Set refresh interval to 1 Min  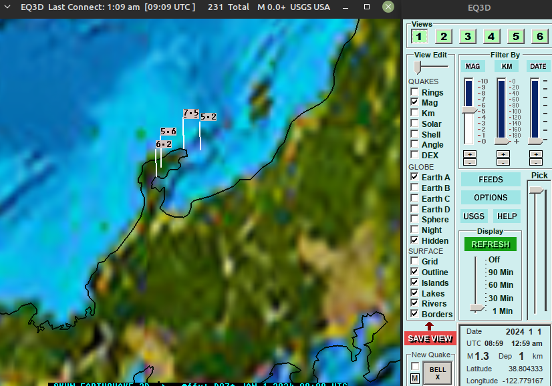point(503,311)
